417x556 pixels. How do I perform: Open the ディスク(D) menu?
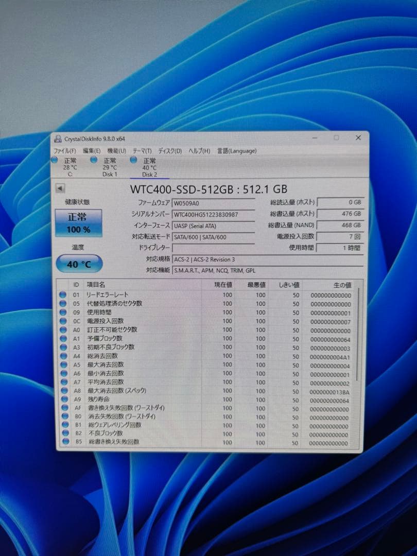170,151
